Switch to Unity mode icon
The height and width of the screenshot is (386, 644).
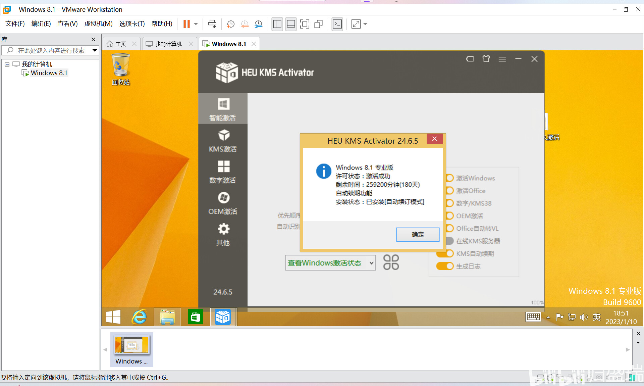click(x=318, y=24)
